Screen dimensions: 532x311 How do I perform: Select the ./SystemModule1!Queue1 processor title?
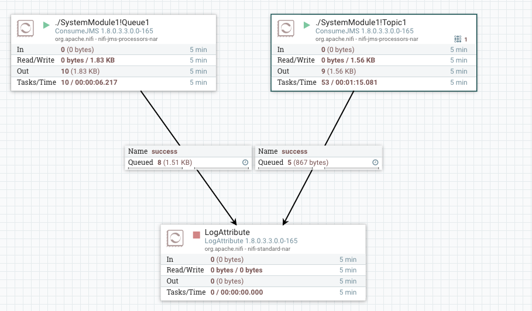tap(102, 22)
